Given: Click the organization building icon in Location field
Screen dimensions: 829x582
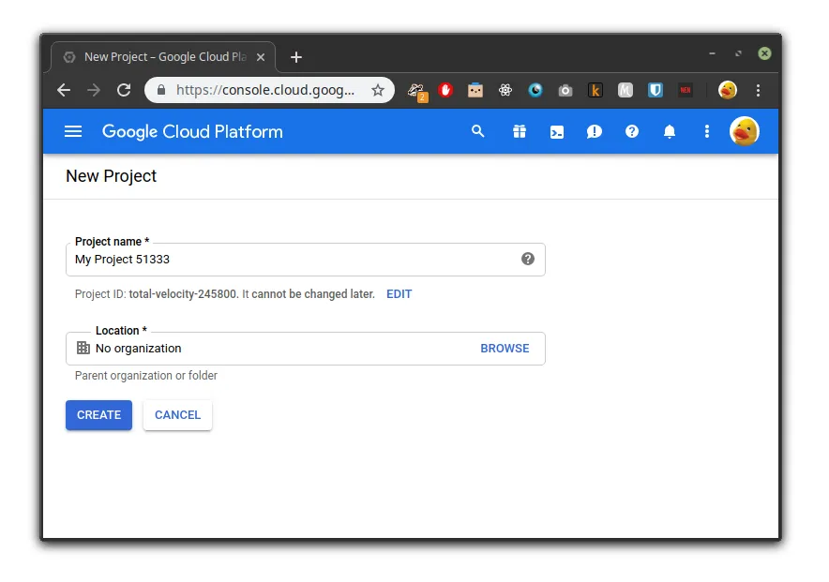Looking at the screenshot, I should point(82,348).
